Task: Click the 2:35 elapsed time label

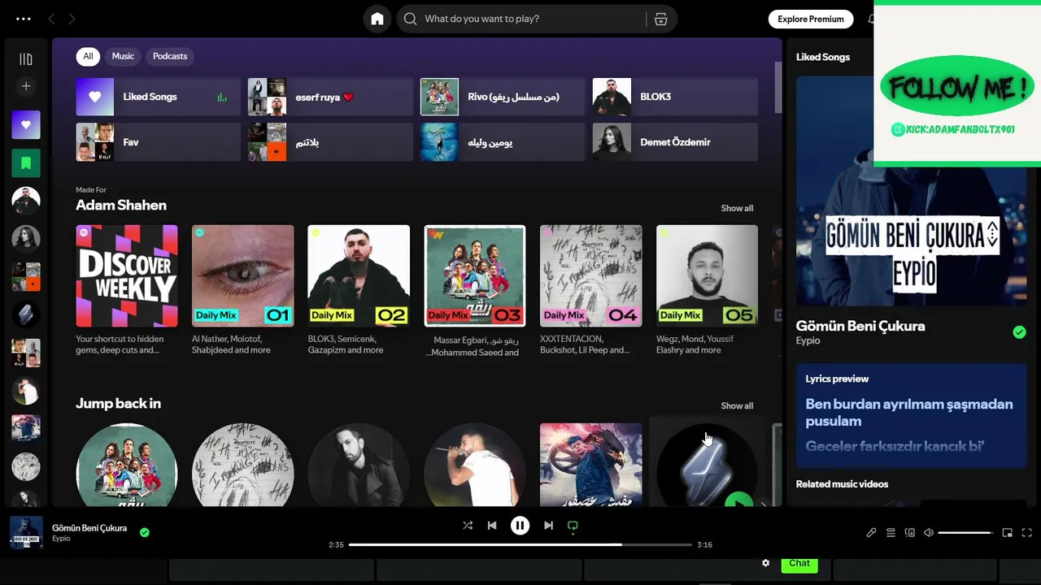Action: (x=336, y=544)
